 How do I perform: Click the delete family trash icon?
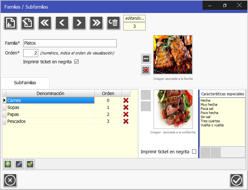click(x=114, y=23)
